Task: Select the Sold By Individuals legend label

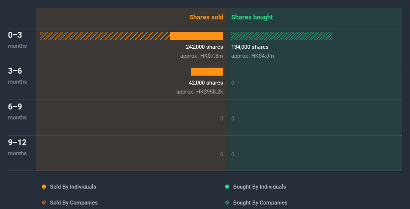Action: 73,187
